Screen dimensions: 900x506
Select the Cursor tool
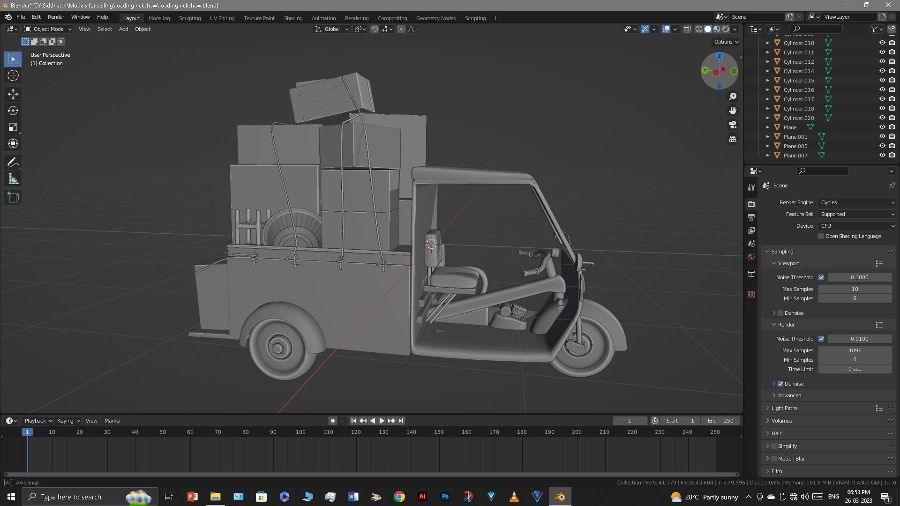13,75
